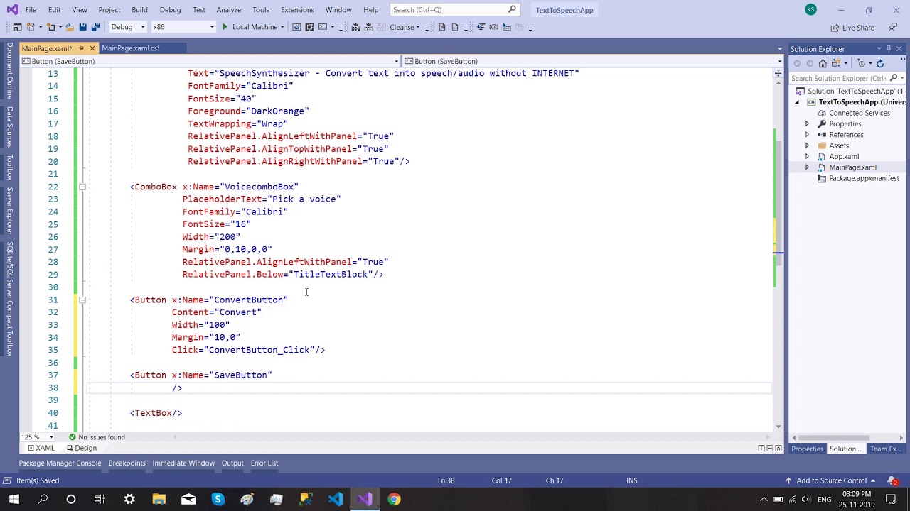Click the Forward arrow in Solution Explorer

[x=810, y=64]
